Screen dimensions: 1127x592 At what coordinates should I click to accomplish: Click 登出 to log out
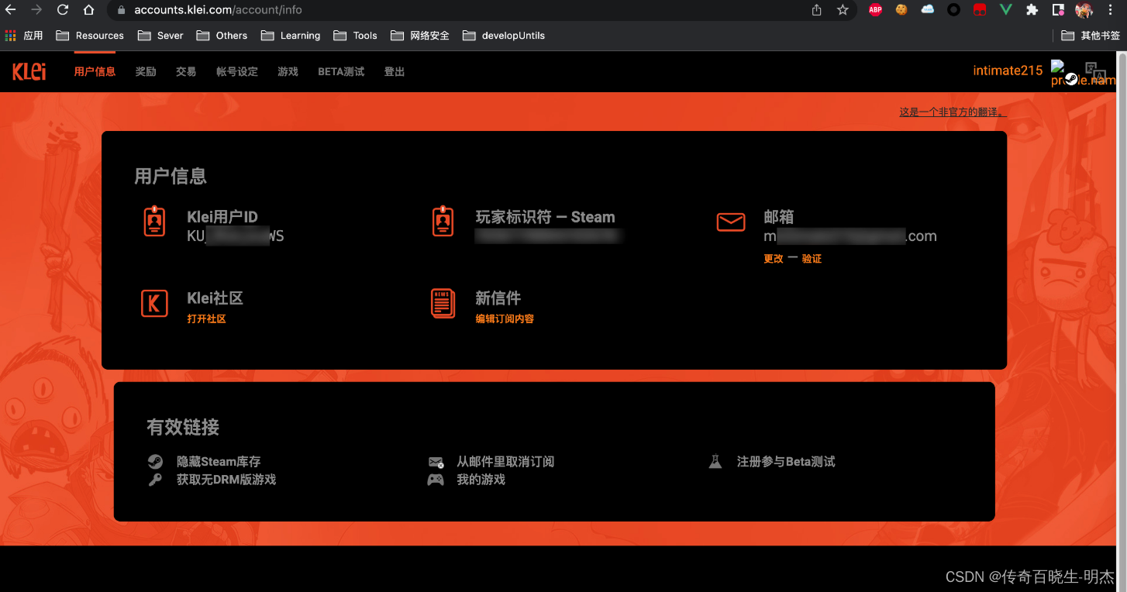(395, 71)
